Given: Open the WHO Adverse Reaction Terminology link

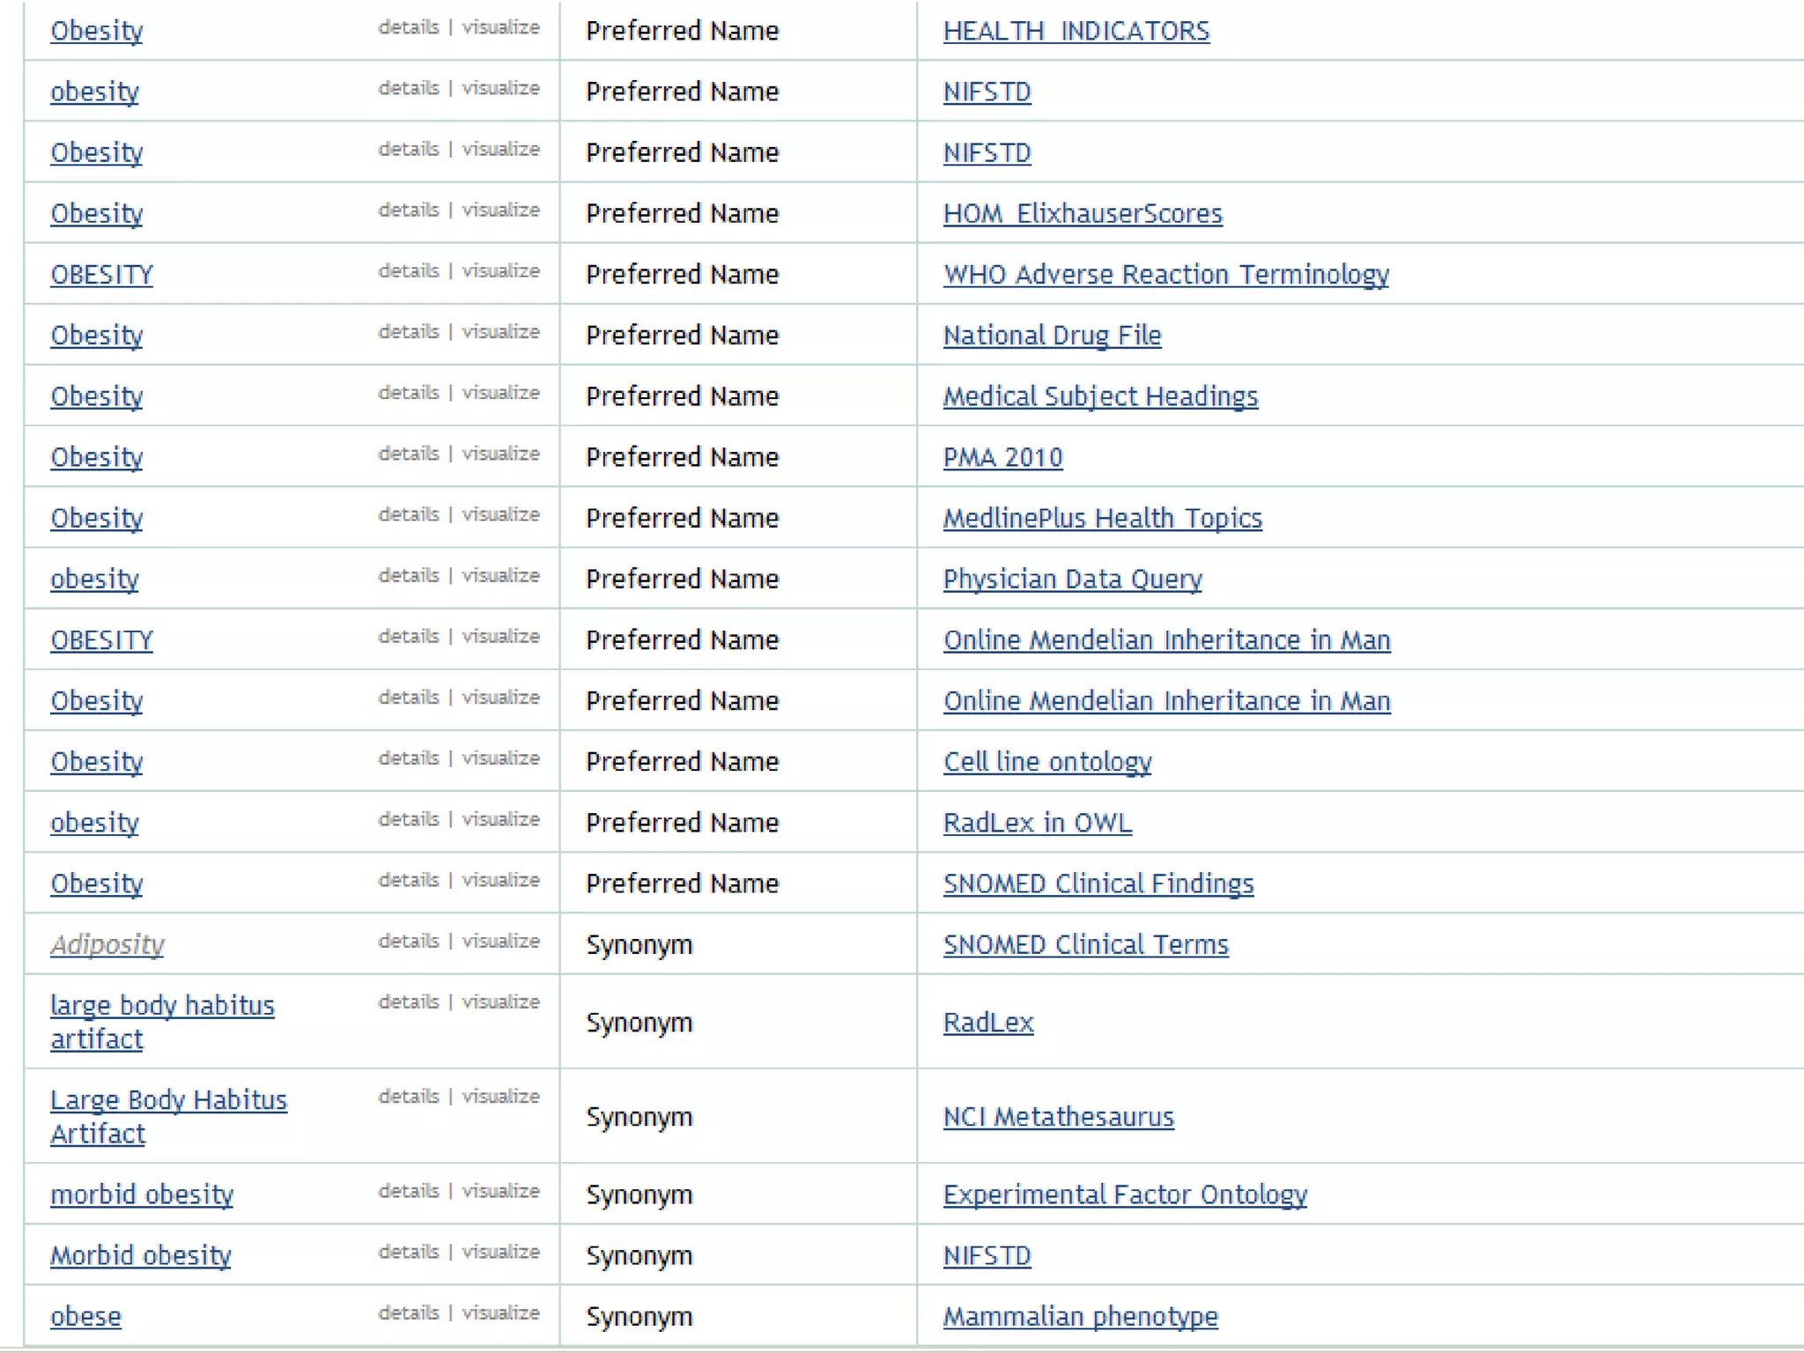Looking at the screenshot, I should click(1165, 274).
